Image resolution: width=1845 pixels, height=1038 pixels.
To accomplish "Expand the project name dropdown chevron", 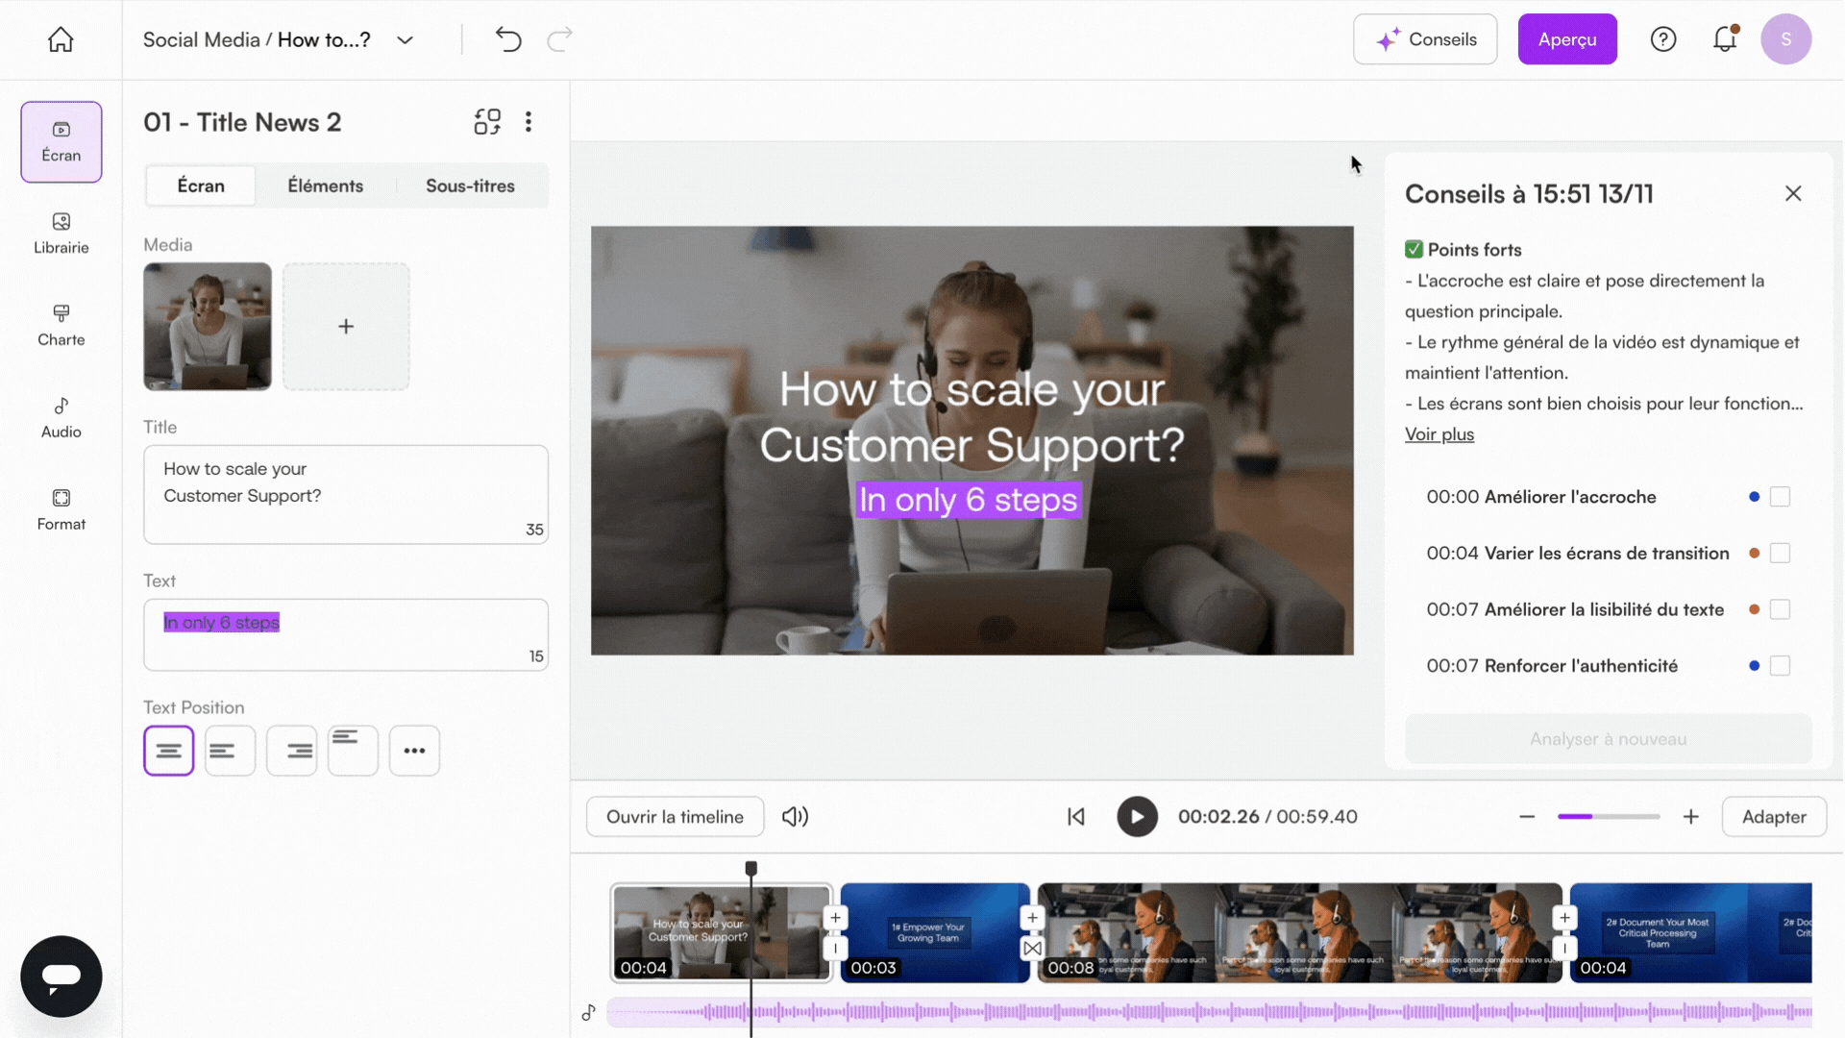I will click(405, 40).
